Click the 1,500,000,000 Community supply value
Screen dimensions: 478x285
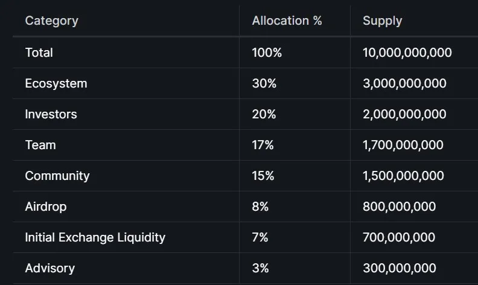403,176
